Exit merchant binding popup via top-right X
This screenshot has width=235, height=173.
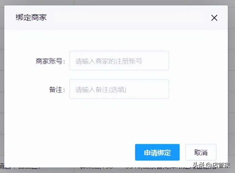(214, 18)
